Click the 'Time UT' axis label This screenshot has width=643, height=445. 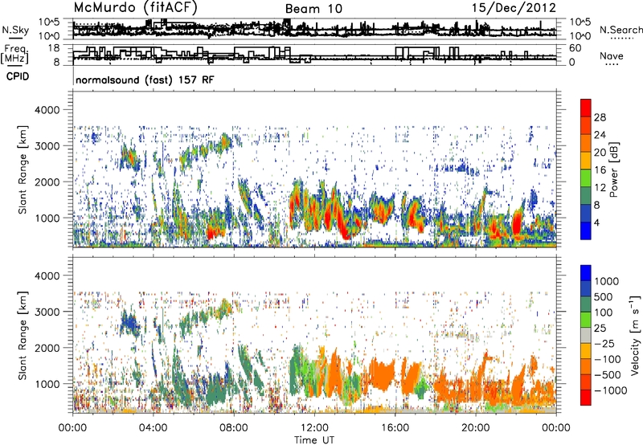(x=314, y=440)
